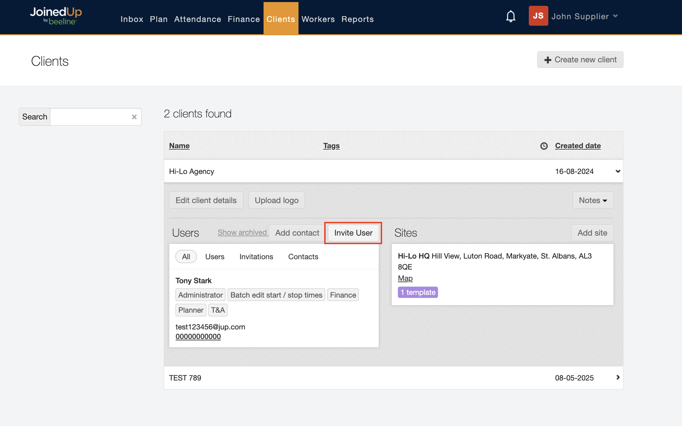Click the JoinedUp by Beeline logo
The height and width of the screenshot is (426, 682).
56,16
